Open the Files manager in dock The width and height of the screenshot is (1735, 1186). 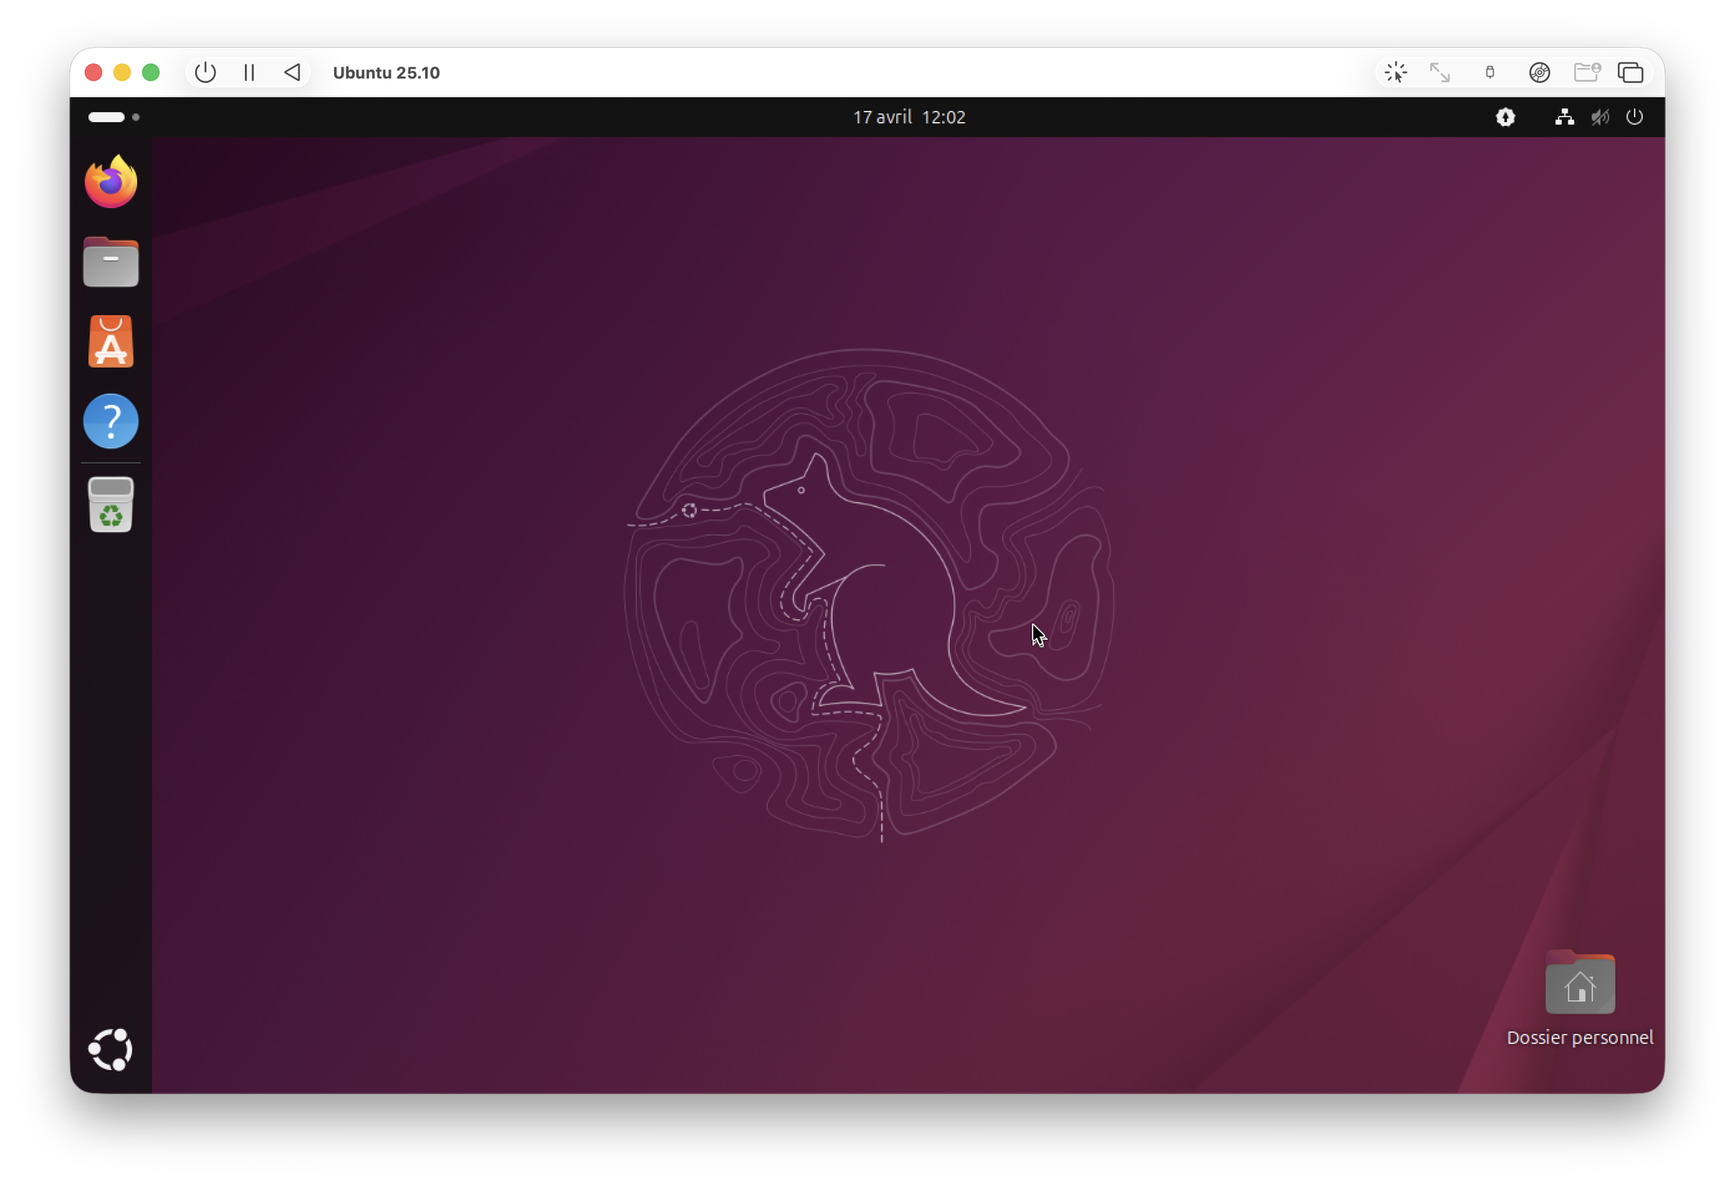click(111, 262)
